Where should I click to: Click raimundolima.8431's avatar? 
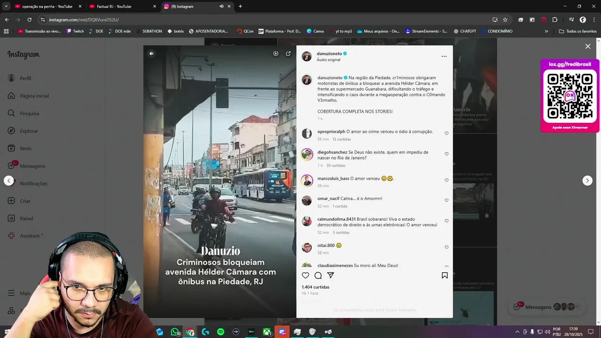(307, 221)
